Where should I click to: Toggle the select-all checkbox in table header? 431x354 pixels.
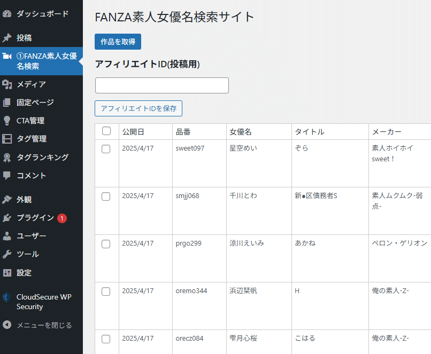point(106,130)
